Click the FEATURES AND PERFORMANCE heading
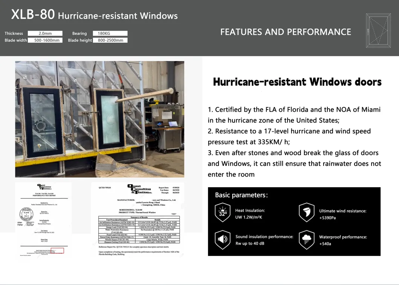 click(x=286, y=32)
